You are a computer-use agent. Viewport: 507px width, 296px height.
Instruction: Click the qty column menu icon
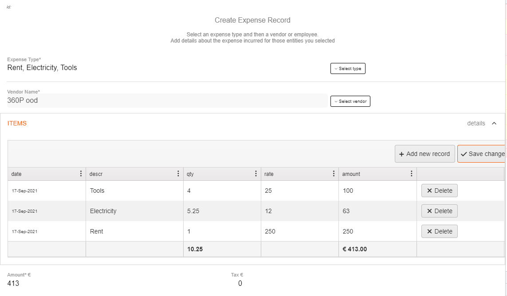pos(256,174)
